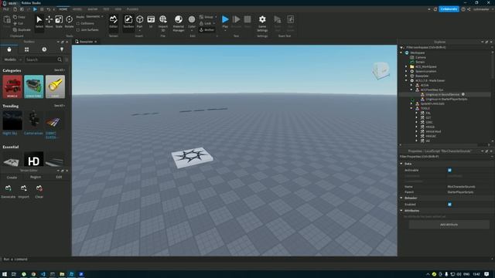Open the Material Manager

pos(179,23)
